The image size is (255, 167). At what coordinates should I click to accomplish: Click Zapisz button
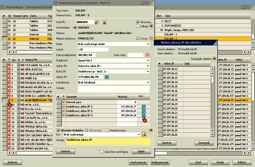(141, 151)
